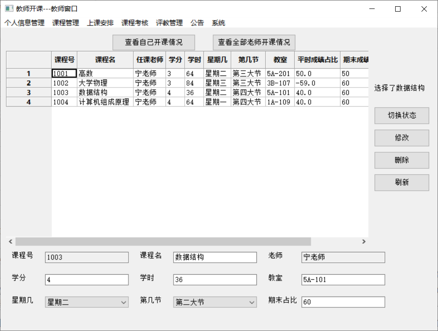The height and width of the screenshot is (331, 438).
Task: Select row header 2 in table
Action: (x=29, y=83)
